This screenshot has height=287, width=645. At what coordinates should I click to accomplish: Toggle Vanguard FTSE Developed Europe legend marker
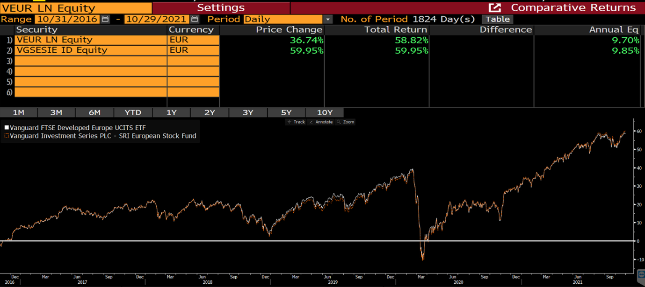[x=7, y=127]
